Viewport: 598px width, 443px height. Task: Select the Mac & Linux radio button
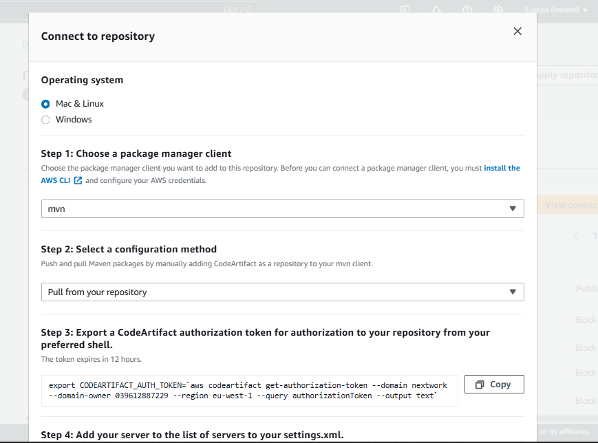(x=45, y=104)
